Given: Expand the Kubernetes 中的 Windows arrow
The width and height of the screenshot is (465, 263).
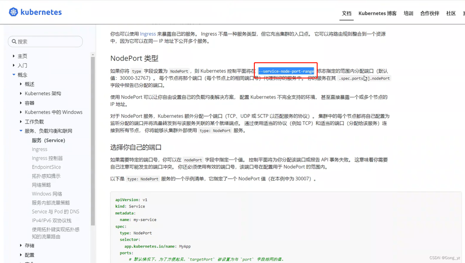Looking at the screenshot, I should click(21, 112).
